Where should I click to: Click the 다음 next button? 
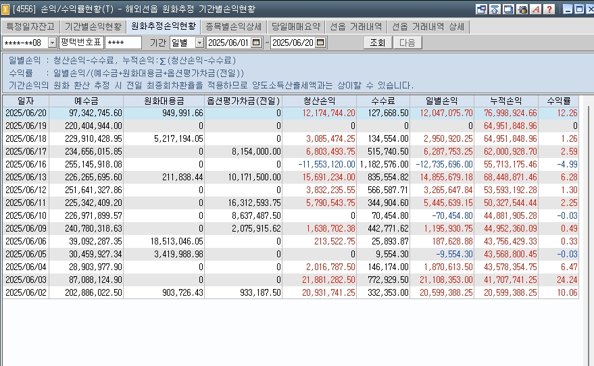(407, 43)
